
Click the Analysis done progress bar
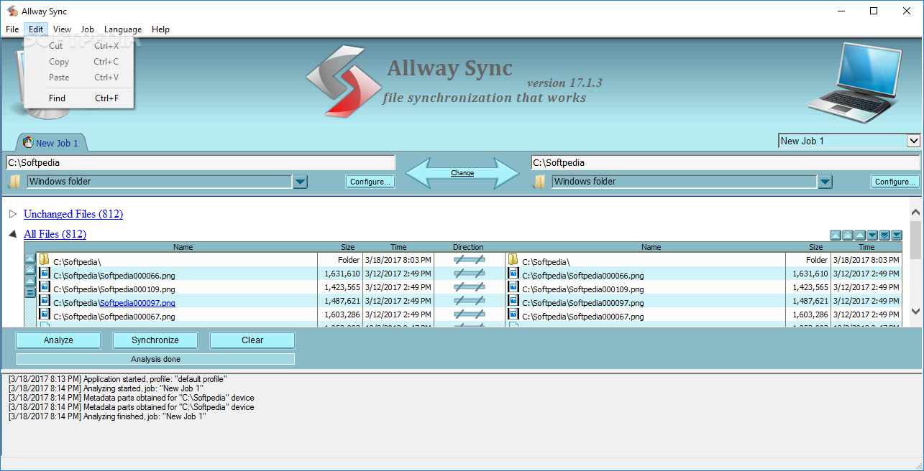(x=155, y=359)
